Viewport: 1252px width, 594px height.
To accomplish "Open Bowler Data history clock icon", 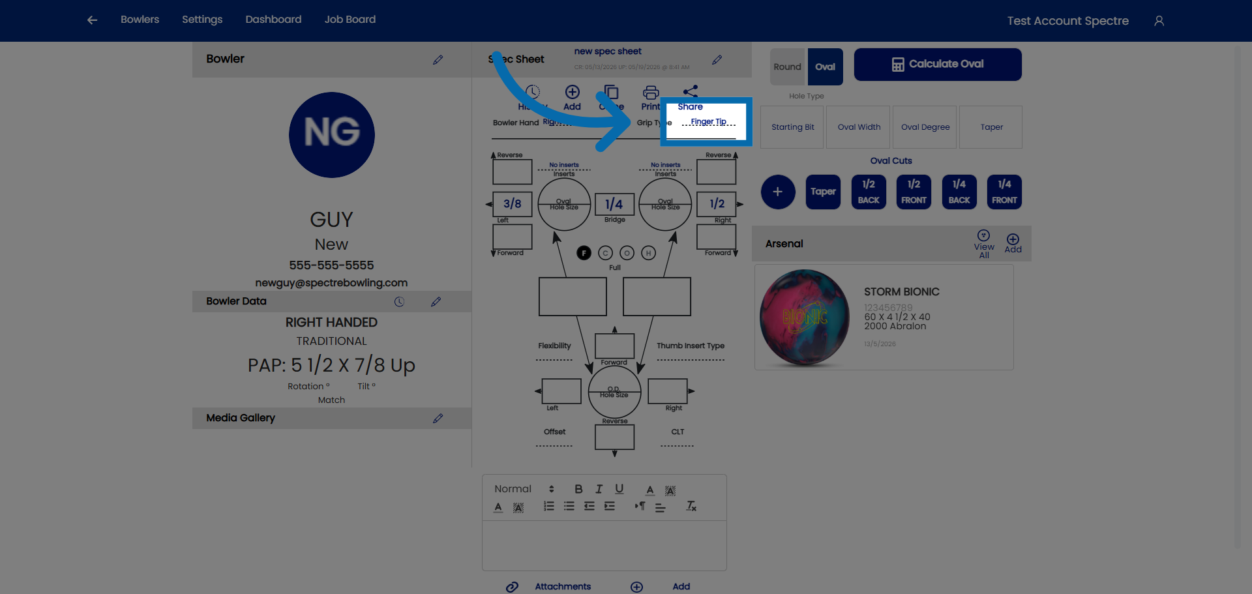I will point(399,302).
